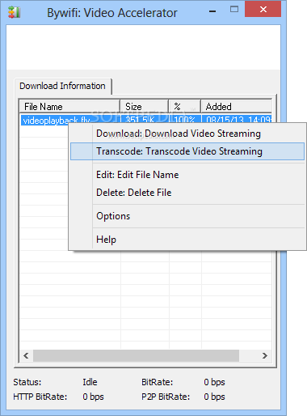Switch to the Download Information tab
The height and width of the screenshot is (416, 307).
point(62,86)
